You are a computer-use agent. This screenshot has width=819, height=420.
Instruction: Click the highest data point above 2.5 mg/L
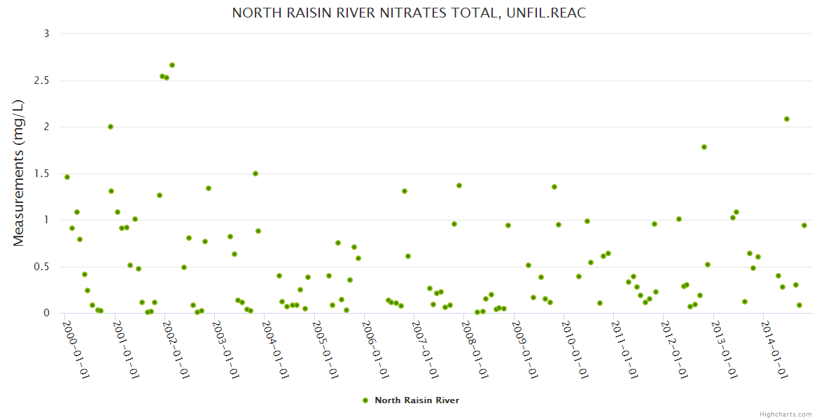[172, 65]
